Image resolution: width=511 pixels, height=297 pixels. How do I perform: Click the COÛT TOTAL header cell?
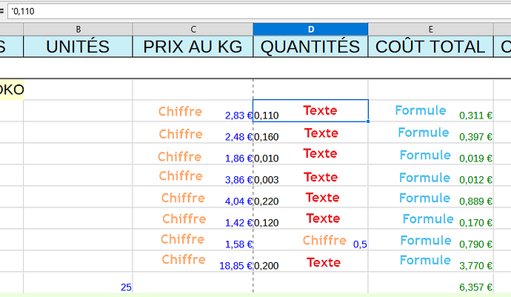[x=430, y=46]
